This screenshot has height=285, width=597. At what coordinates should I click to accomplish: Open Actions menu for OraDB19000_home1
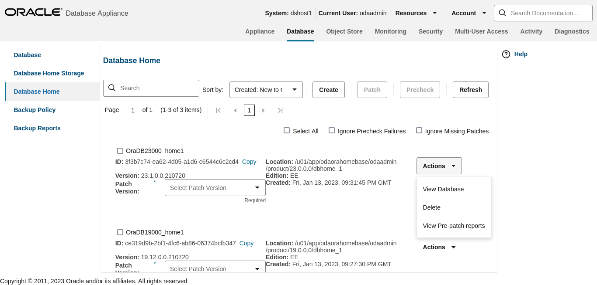point(439,247)
